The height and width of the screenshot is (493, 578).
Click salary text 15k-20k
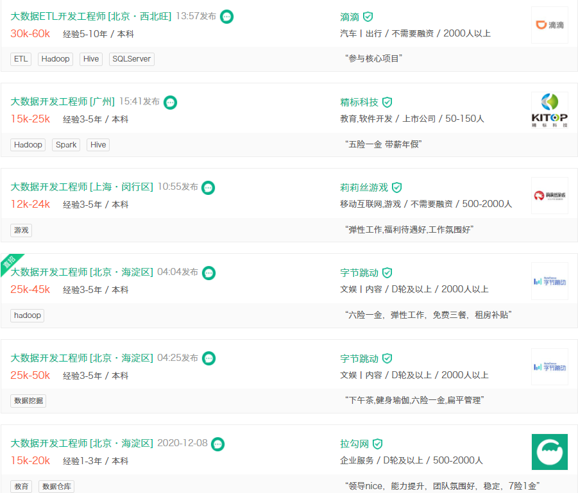point(30,460)
